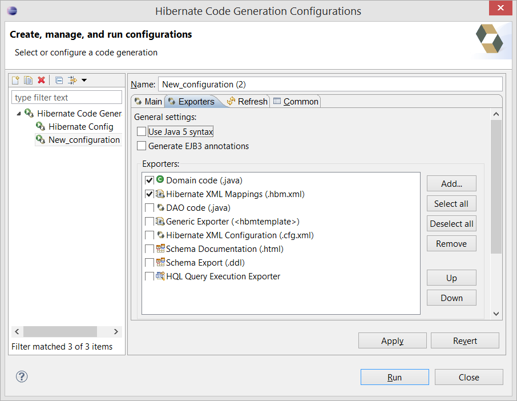
Task: Switch to the Main tab
Action: coord(148,101)
